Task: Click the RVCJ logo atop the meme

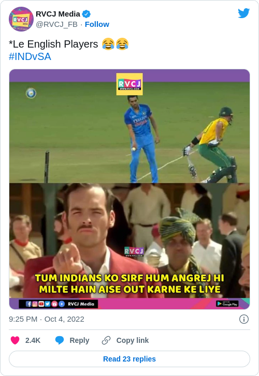Action: (129, 84)
